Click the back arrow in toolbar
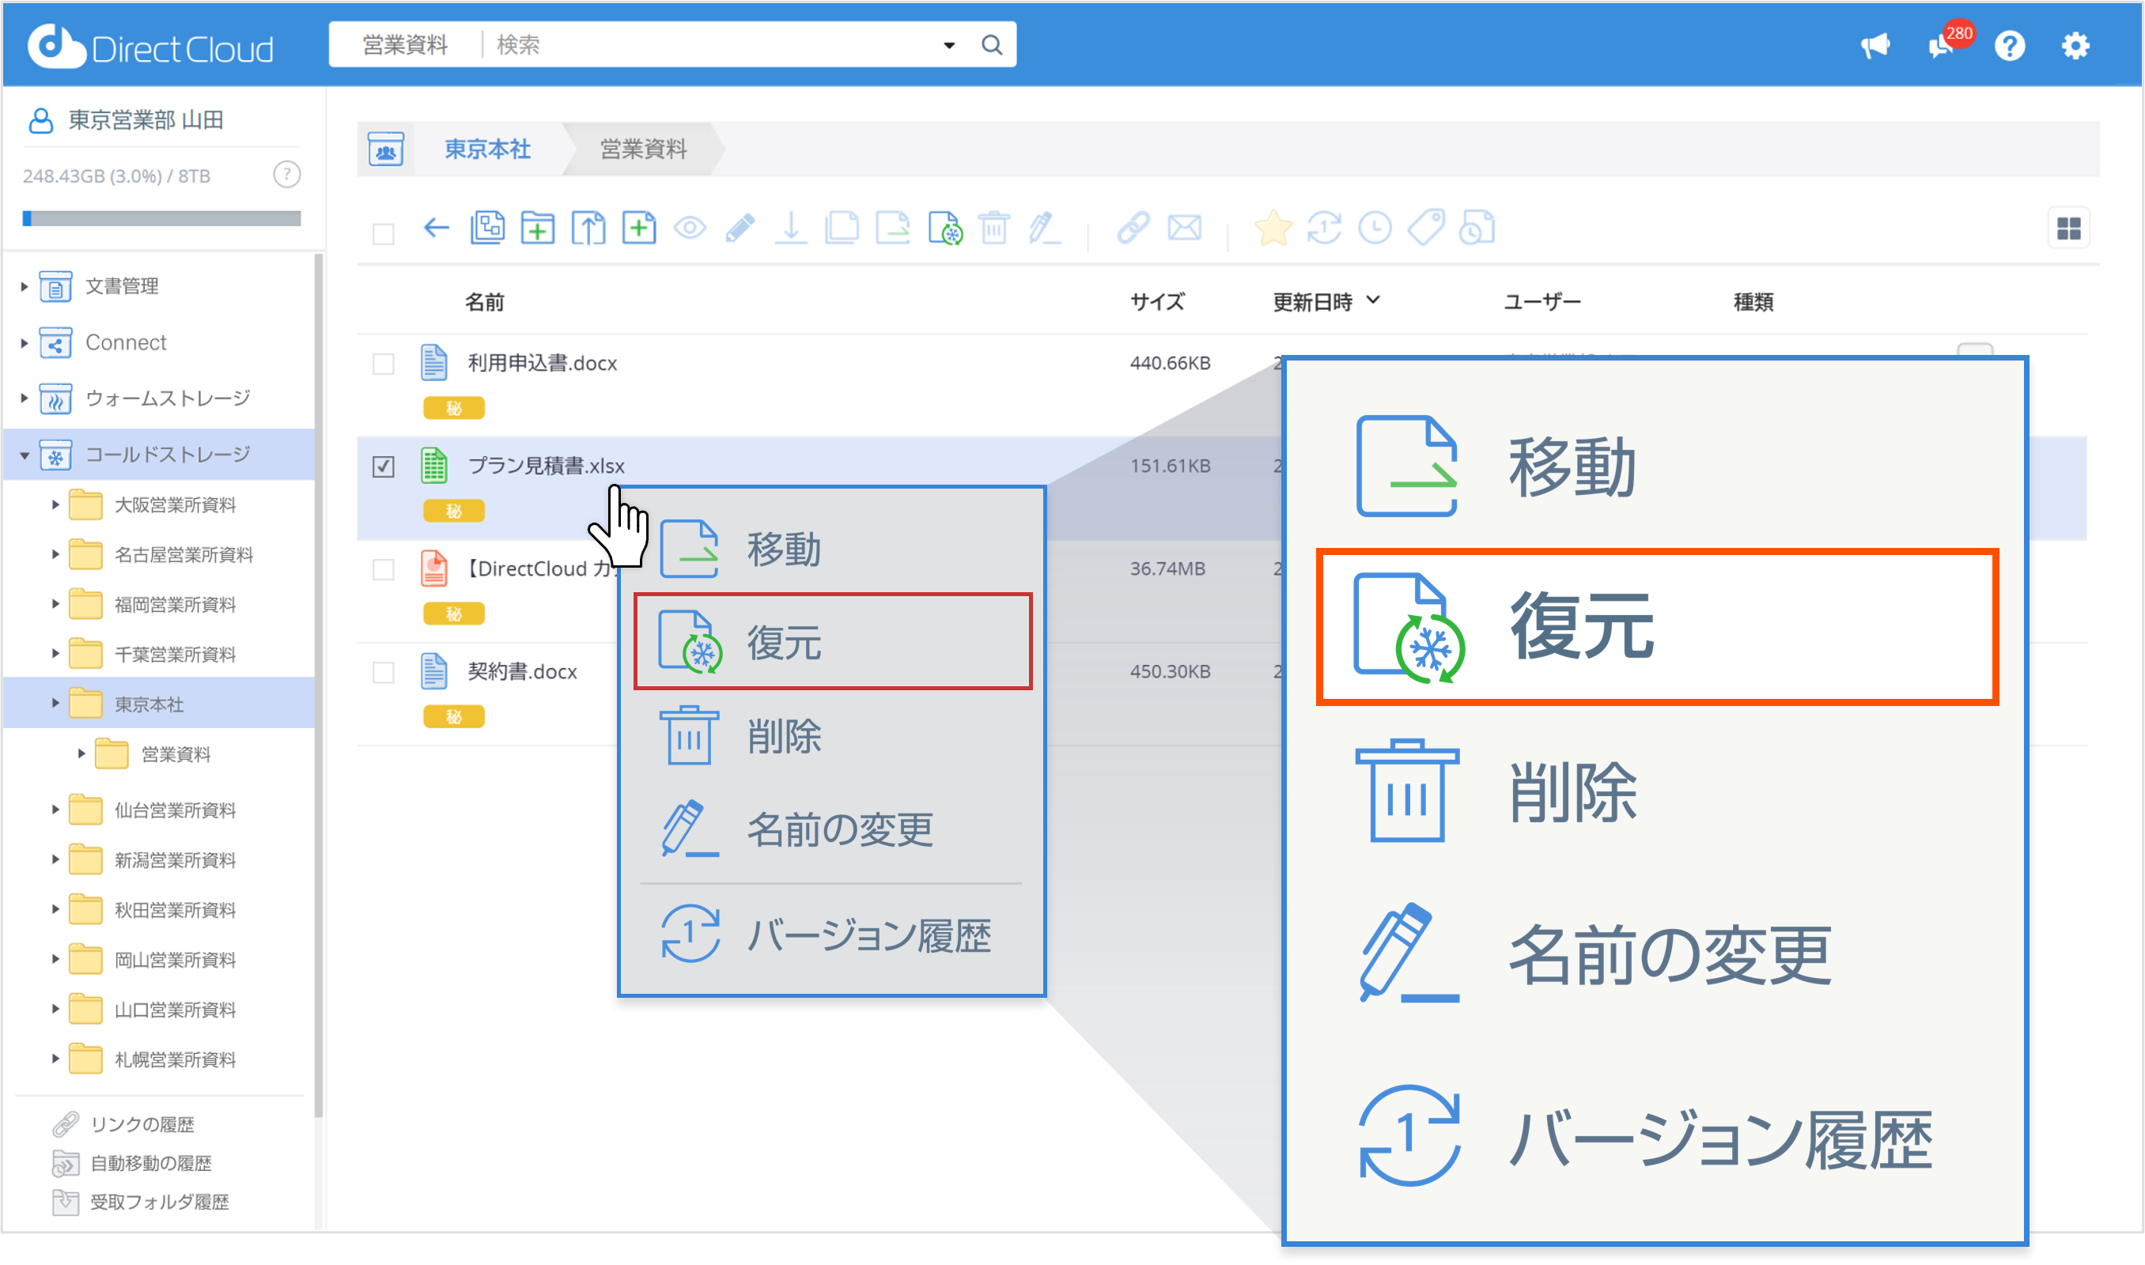The height and width of the screenshot is (1265, 2145). (x=436, y=228)
